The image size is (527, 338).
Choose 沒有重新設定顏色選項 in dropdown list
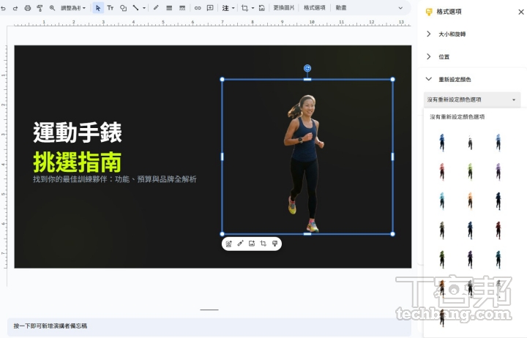point(457,117)
